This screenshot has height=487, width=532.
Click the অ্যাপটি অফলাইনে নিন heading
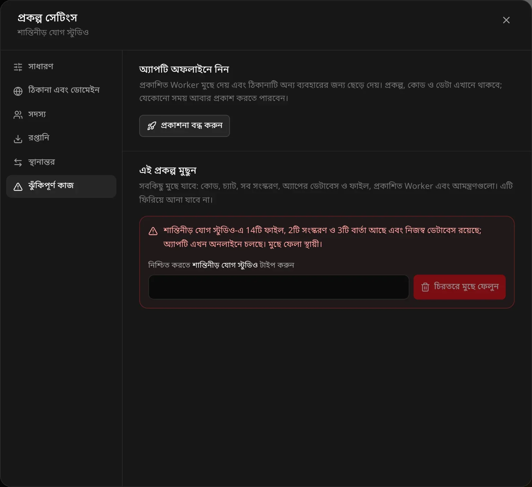pyautogui.click(x=184, y=69)
